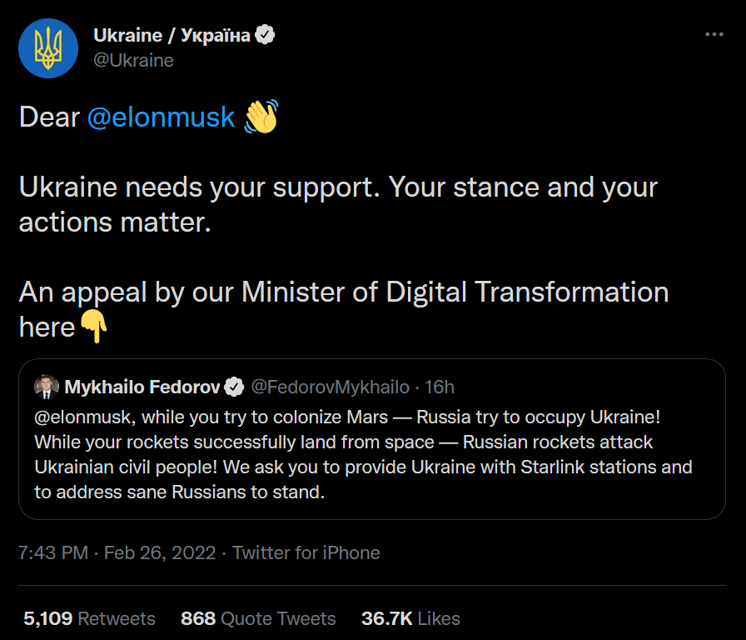Open the @elonmusk mention link
Screen dimensions: 746x640
[161, 117]
